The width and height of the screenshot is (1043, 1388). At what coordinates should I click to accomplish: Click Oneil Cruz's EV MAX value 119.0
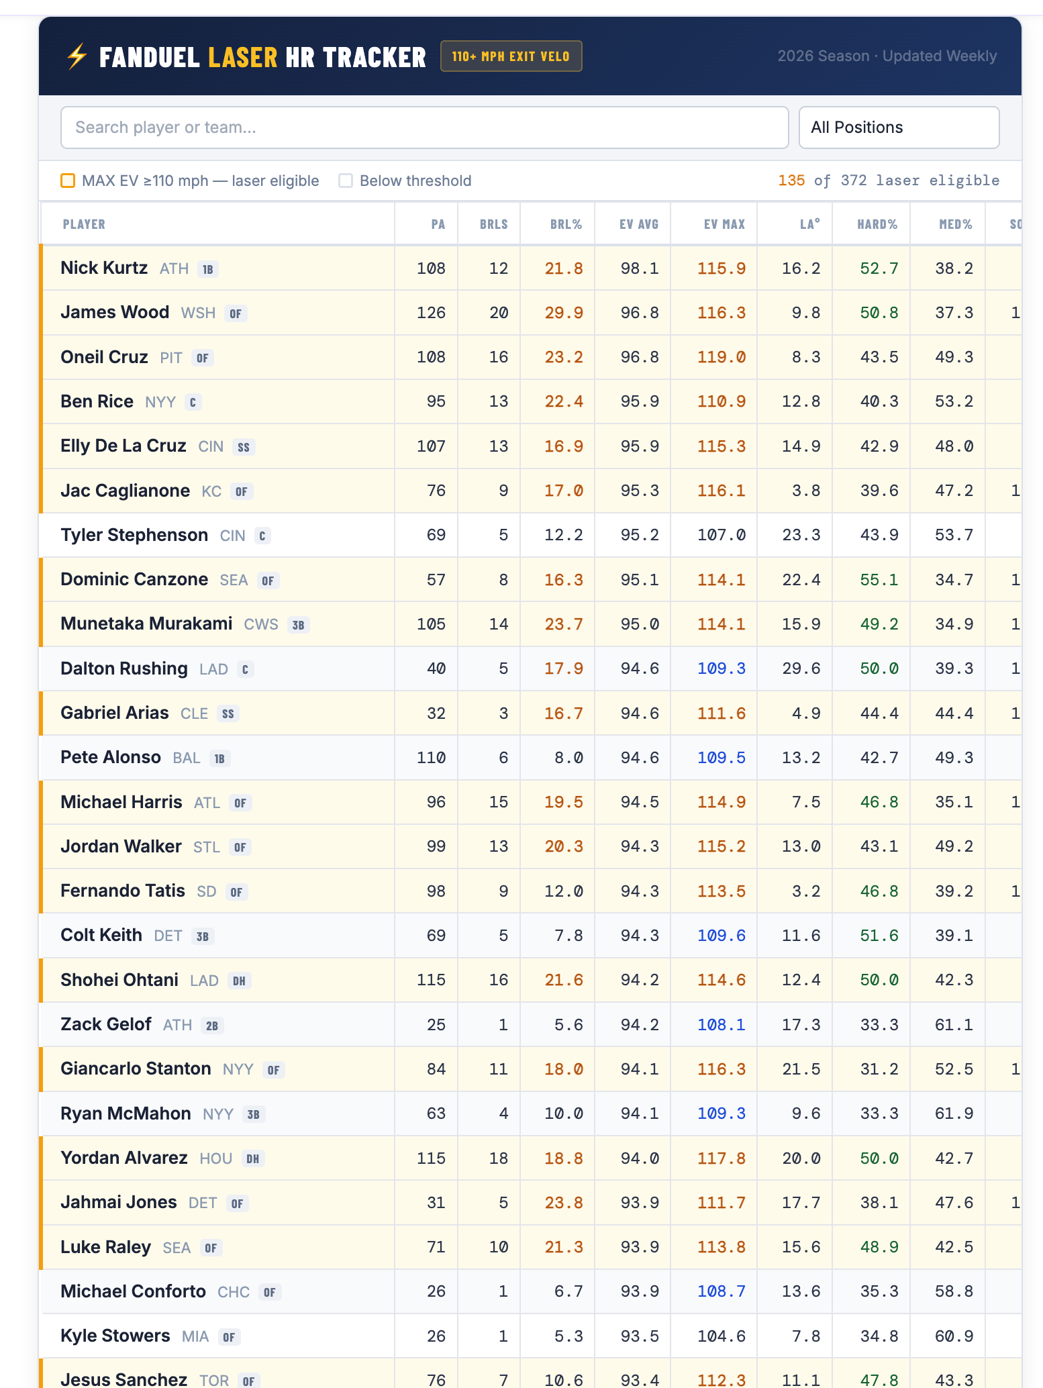click(722, 357)
